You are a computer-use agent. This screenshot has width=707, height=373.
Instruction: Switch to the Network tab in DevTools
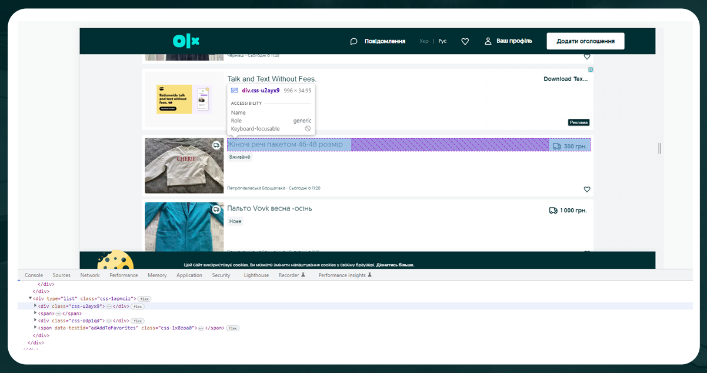pyautogui.click(x=90, y=275)
